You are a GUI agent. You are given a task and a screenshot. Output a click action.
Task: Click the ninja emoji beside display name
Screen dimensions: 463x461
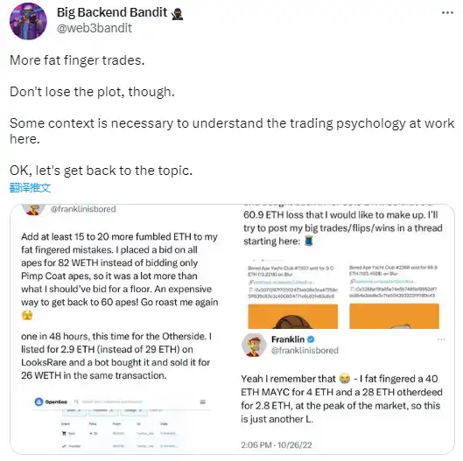pyautogui.click(x=177, y=14)
